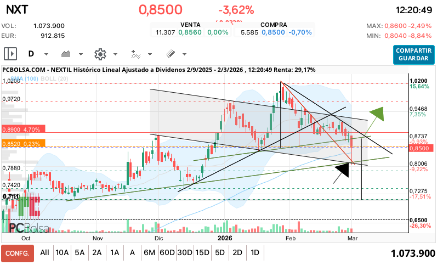Select the 2D time range
This screenshot has width=443, height=265.
coord(237,252)
